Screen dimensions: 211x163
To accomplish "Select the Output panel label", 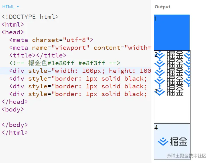I will 163,7.
